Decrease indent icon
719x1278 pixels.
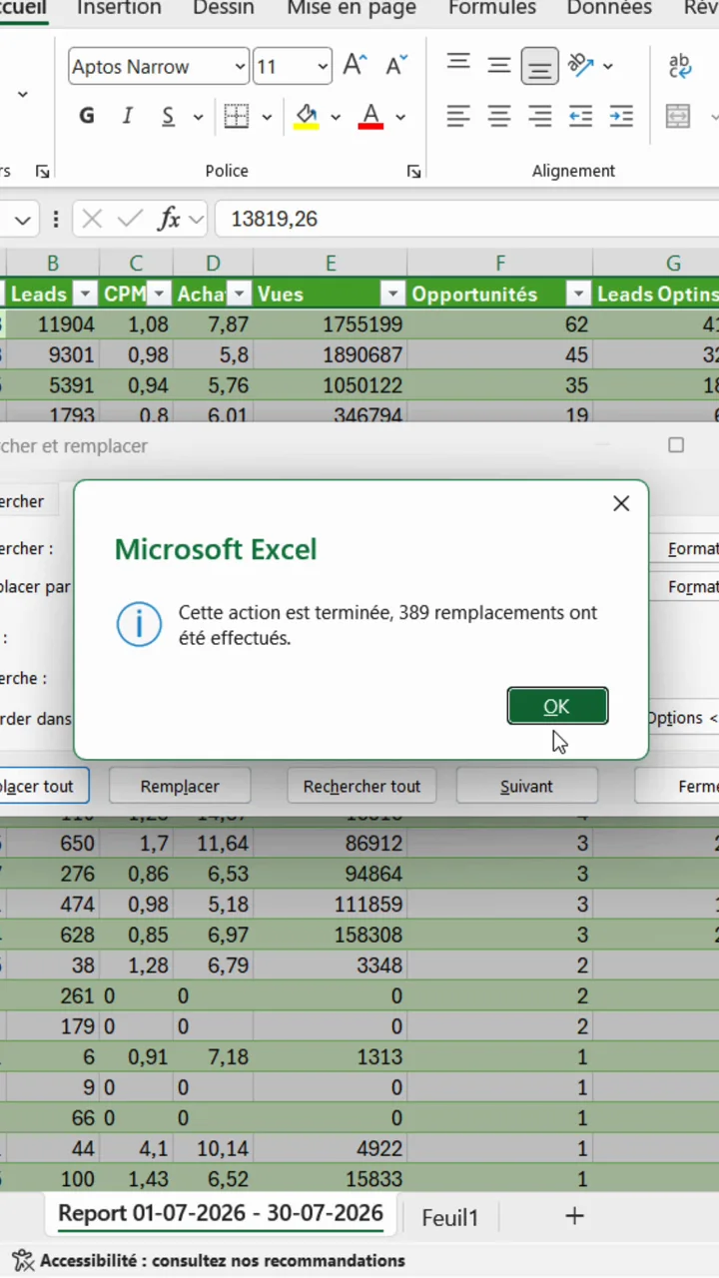click(x=580, y=116)
